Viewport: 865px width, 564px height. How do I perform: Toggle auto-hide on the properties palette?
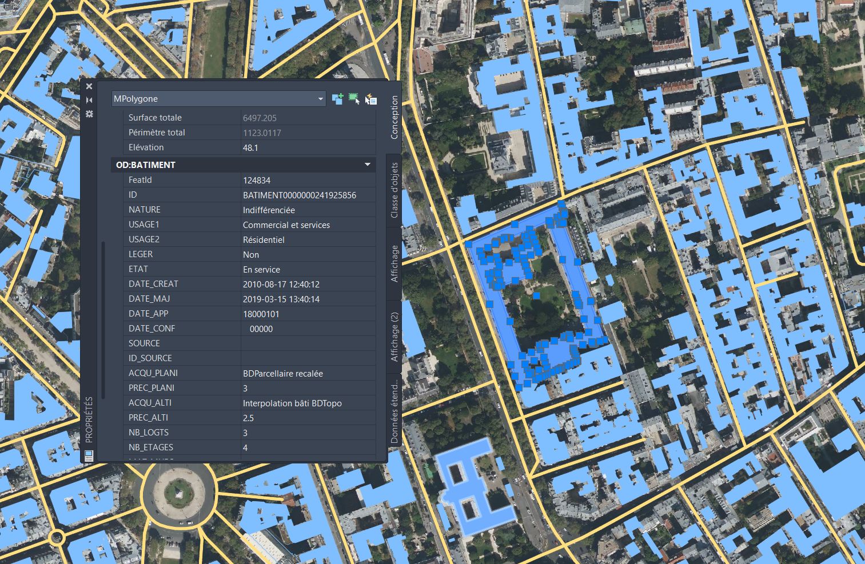point(89,100)
